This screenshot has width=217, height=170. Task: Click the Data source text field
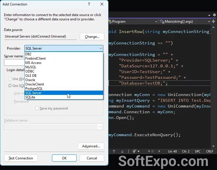(x=40, y=36)
